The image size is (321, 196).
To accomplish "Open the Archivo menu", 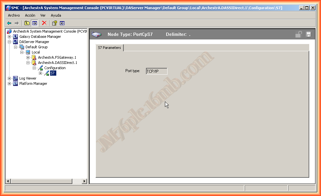I will click(x=14, y=15).
